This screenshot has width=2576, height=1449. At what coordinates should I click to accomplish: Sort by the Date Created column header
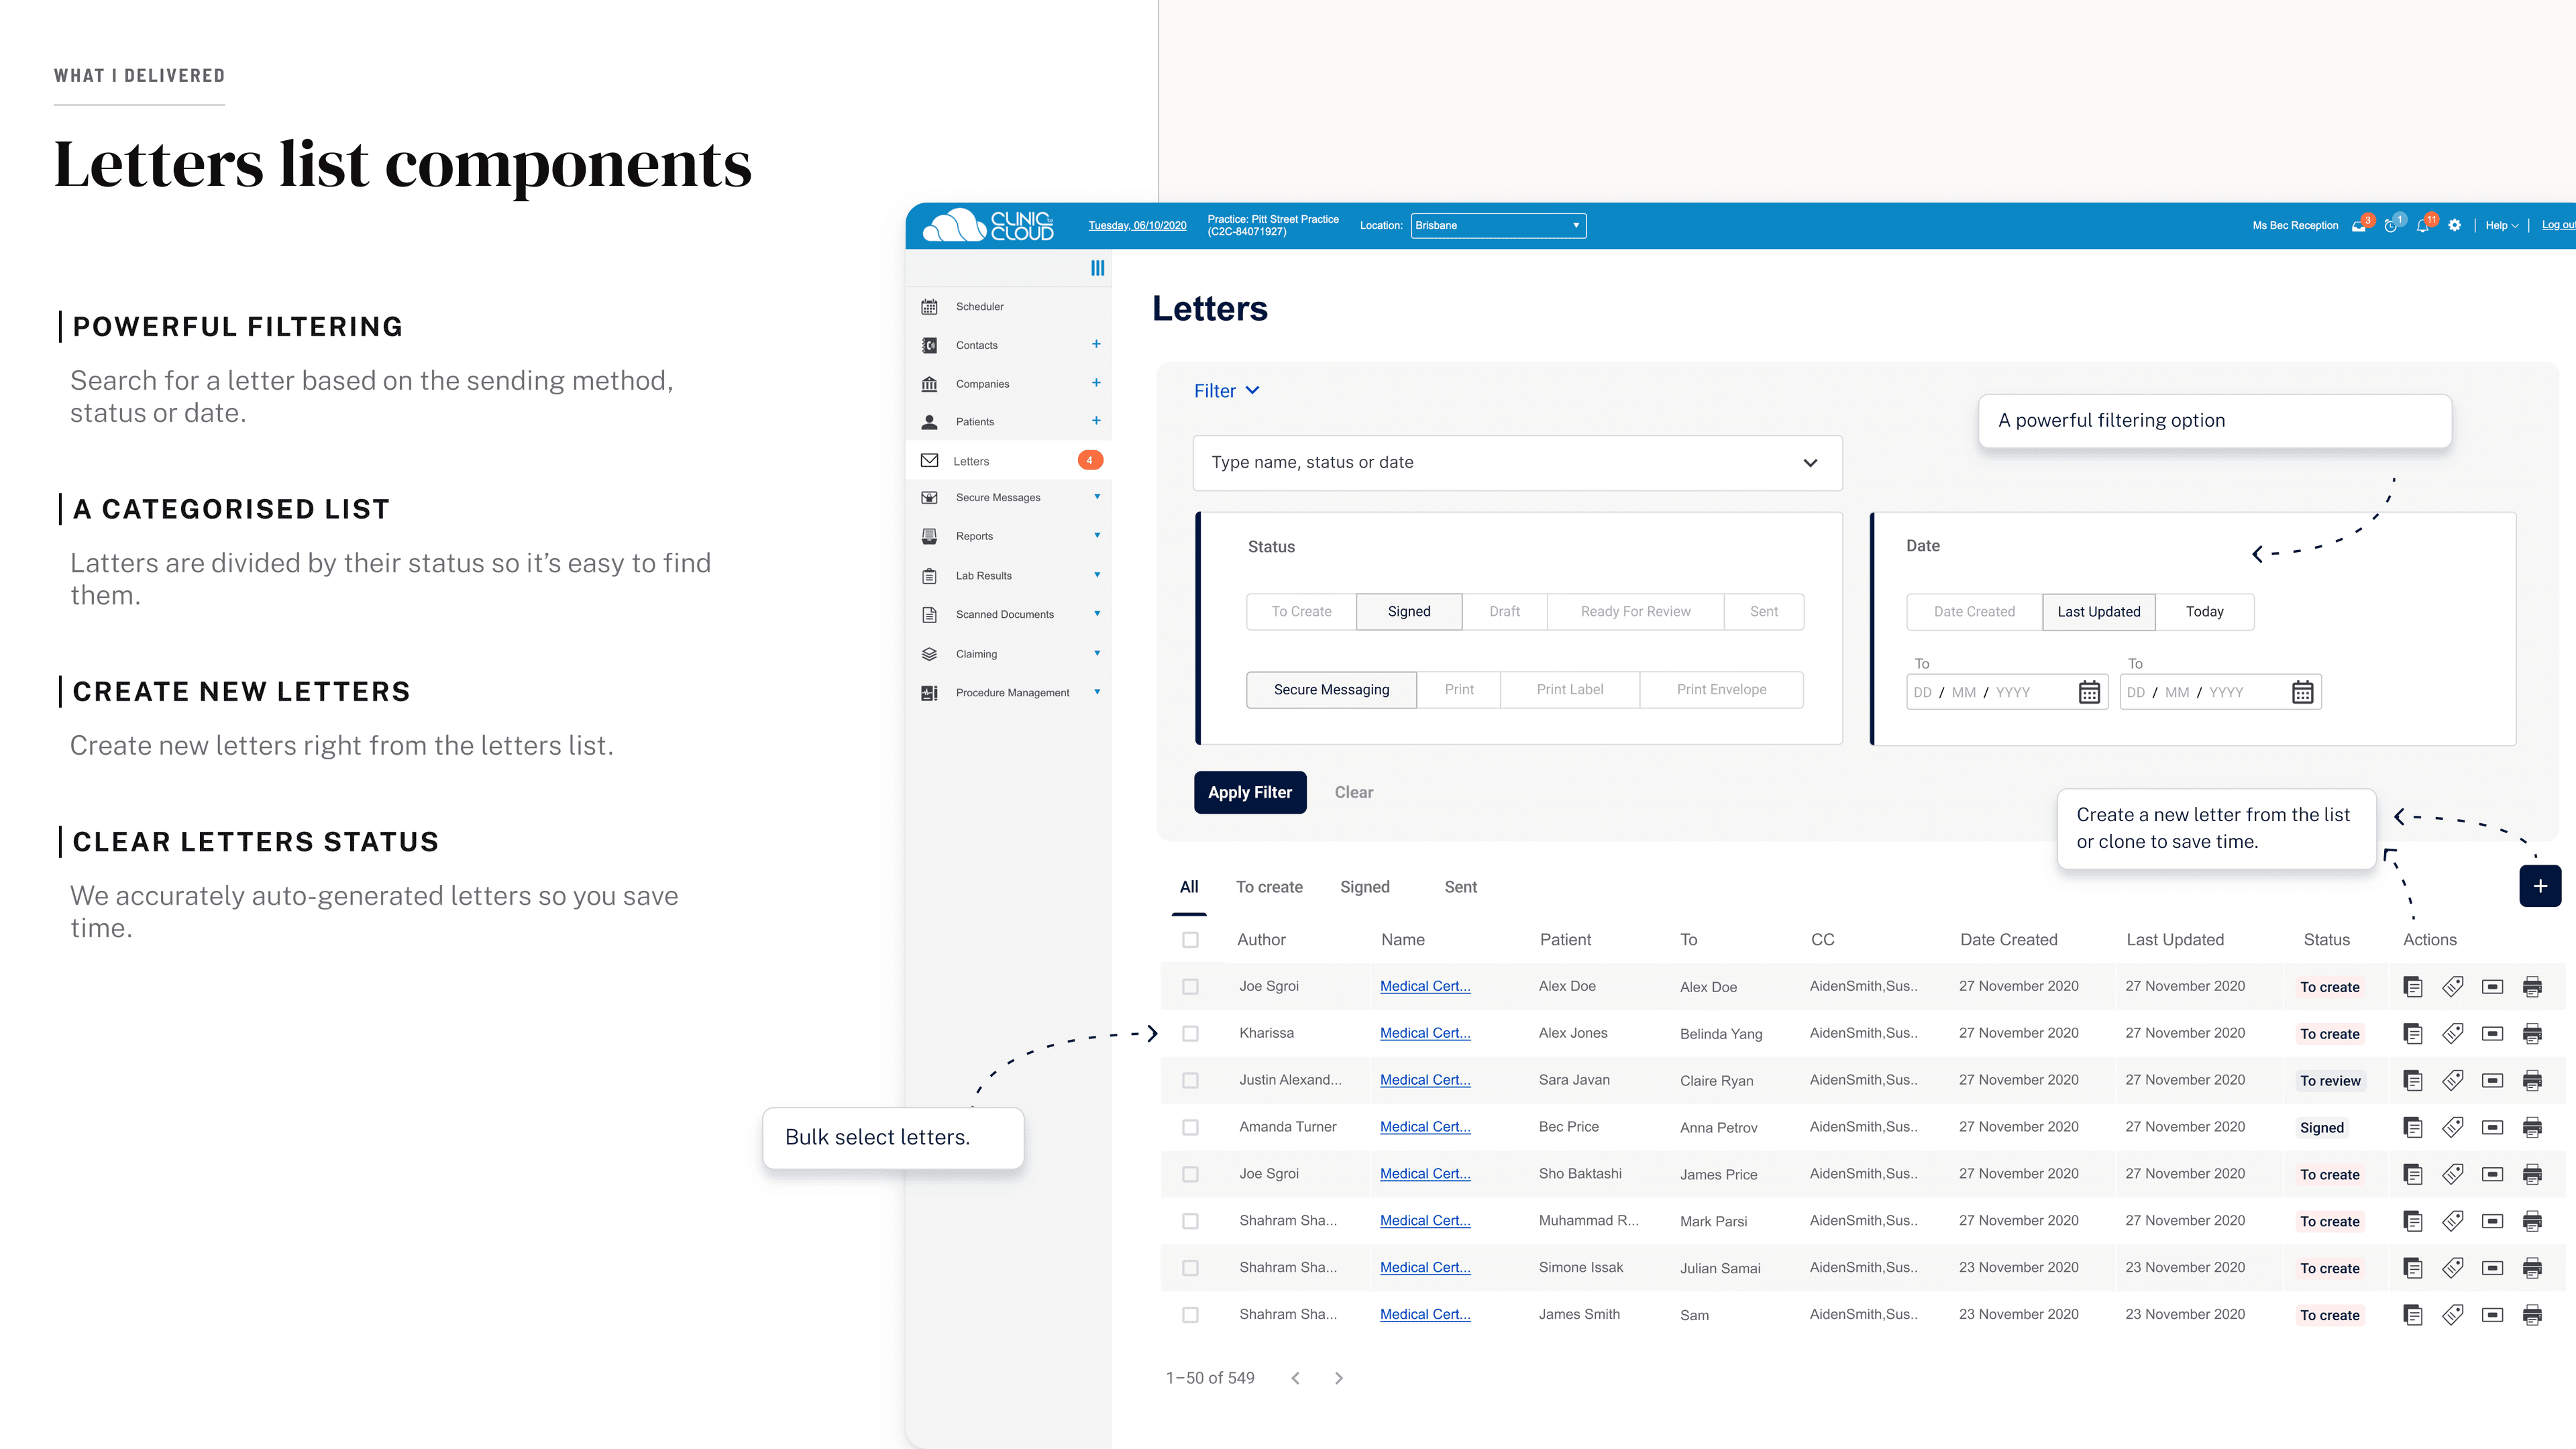tap(2008, 940)
